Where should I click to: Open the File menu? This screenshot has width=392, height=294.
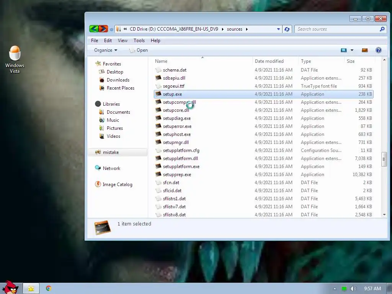click(x=95, y=41)
